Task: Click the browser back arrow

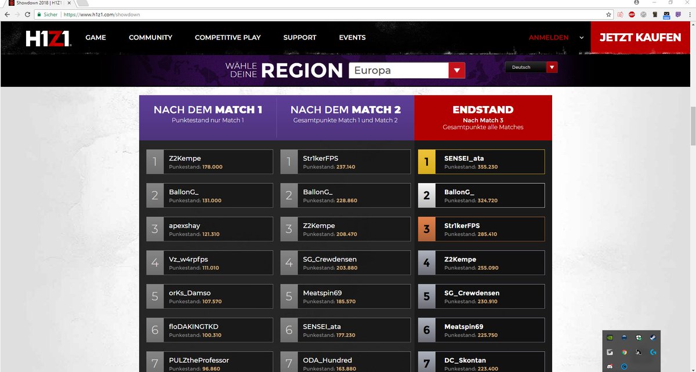Action: 6,14
